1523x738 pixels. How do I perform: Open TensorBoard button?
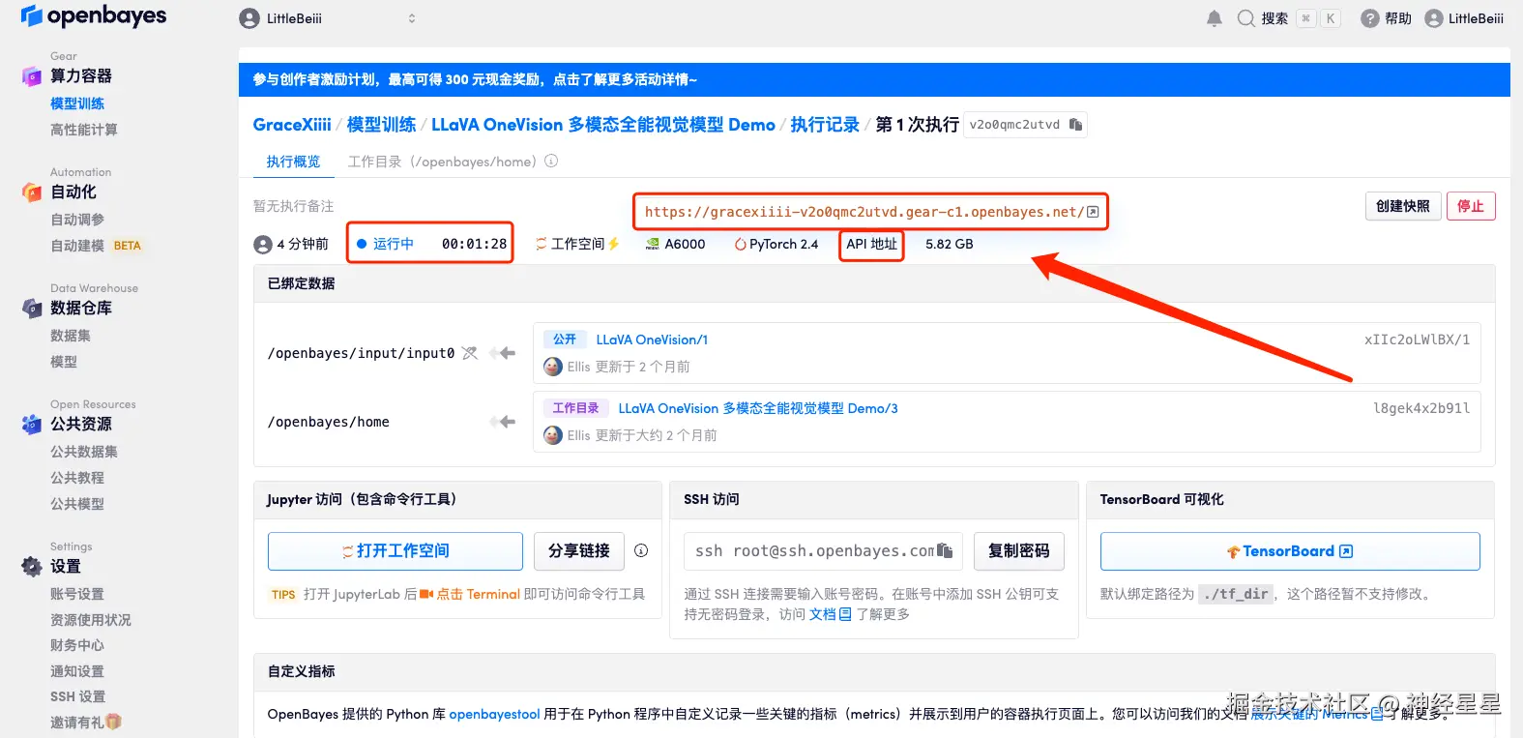[1290, 551]
